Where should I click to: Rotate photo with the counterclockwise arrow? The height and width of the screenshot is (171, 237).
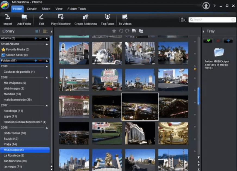click(121, 31)
